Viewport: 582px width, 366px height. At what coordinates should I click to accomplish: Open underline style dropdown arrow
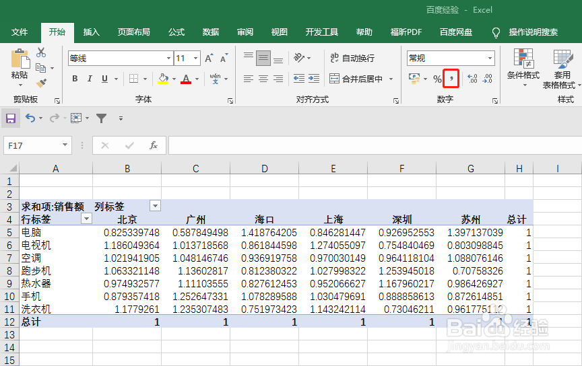pos(116,79)
